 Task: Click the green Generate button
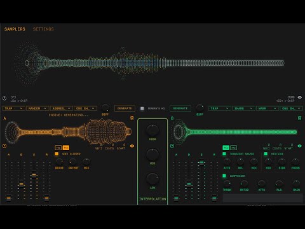(x=180, y=108)
